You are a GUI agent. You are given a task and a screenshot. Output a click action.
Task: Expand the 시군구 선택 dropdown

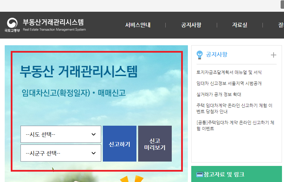[x=61, y=153]
